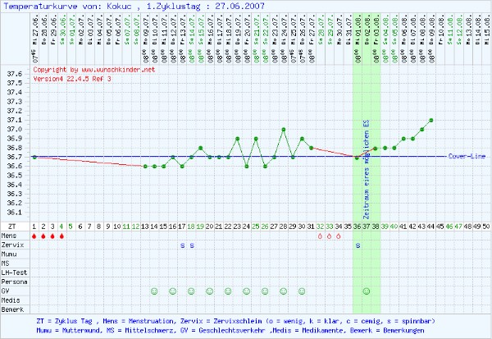The image size is (492, 339).
Task: Click cycle day 25 in the ZT row
Action: click(x=255, y=226)
